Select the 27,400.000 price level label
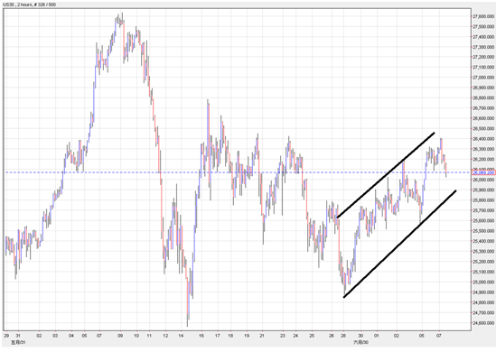 click(483, 37)
